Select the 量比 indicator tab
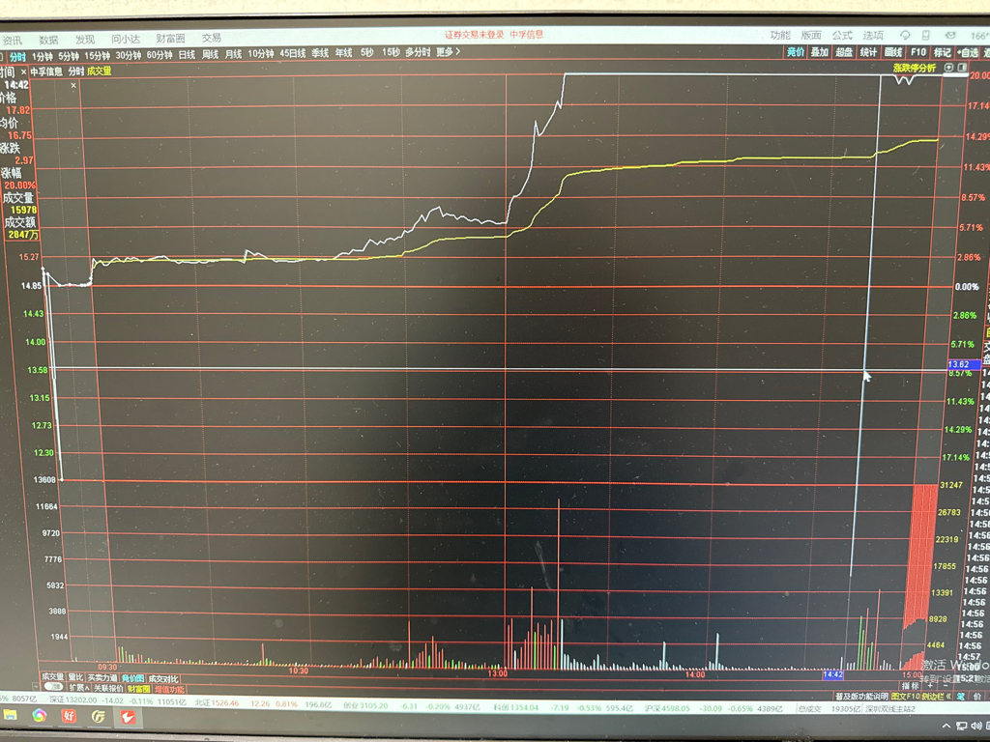Viewport: 990px width, 742px height. click(75, 677)
